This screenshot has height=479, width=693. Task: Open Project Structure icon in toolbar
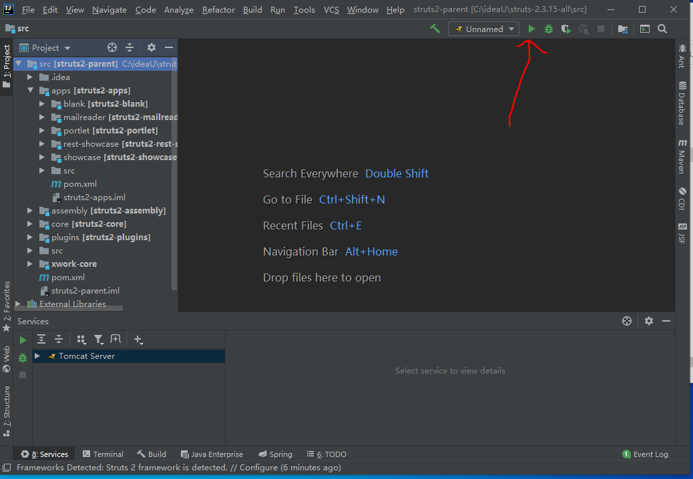pyautogui.click(x=623, y=29)
